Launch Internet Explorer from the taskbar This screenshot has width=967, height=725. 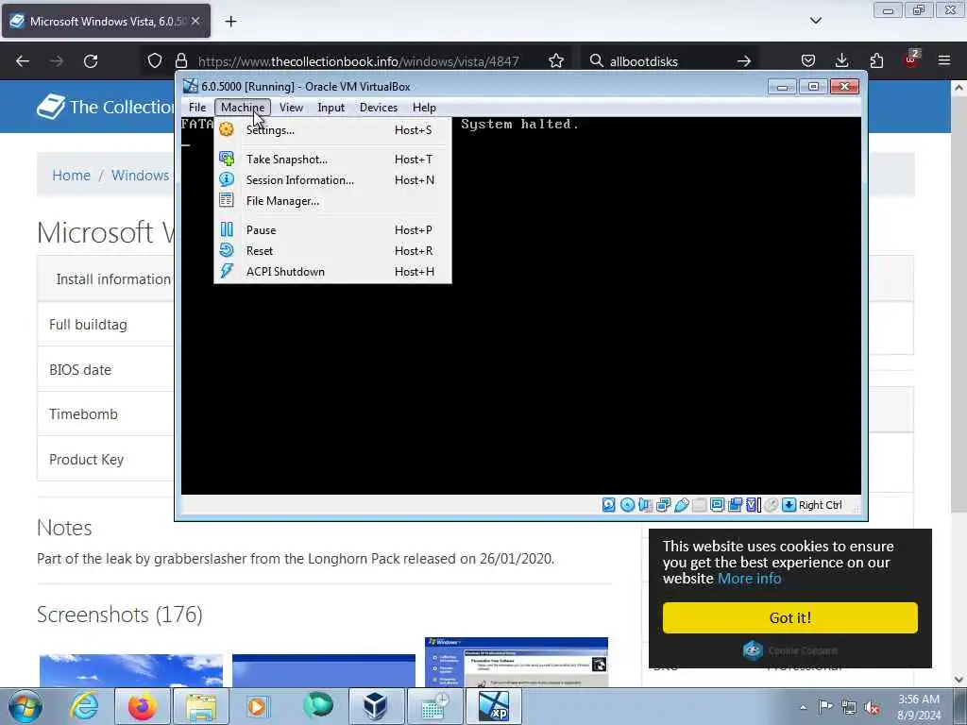point(83,706)
